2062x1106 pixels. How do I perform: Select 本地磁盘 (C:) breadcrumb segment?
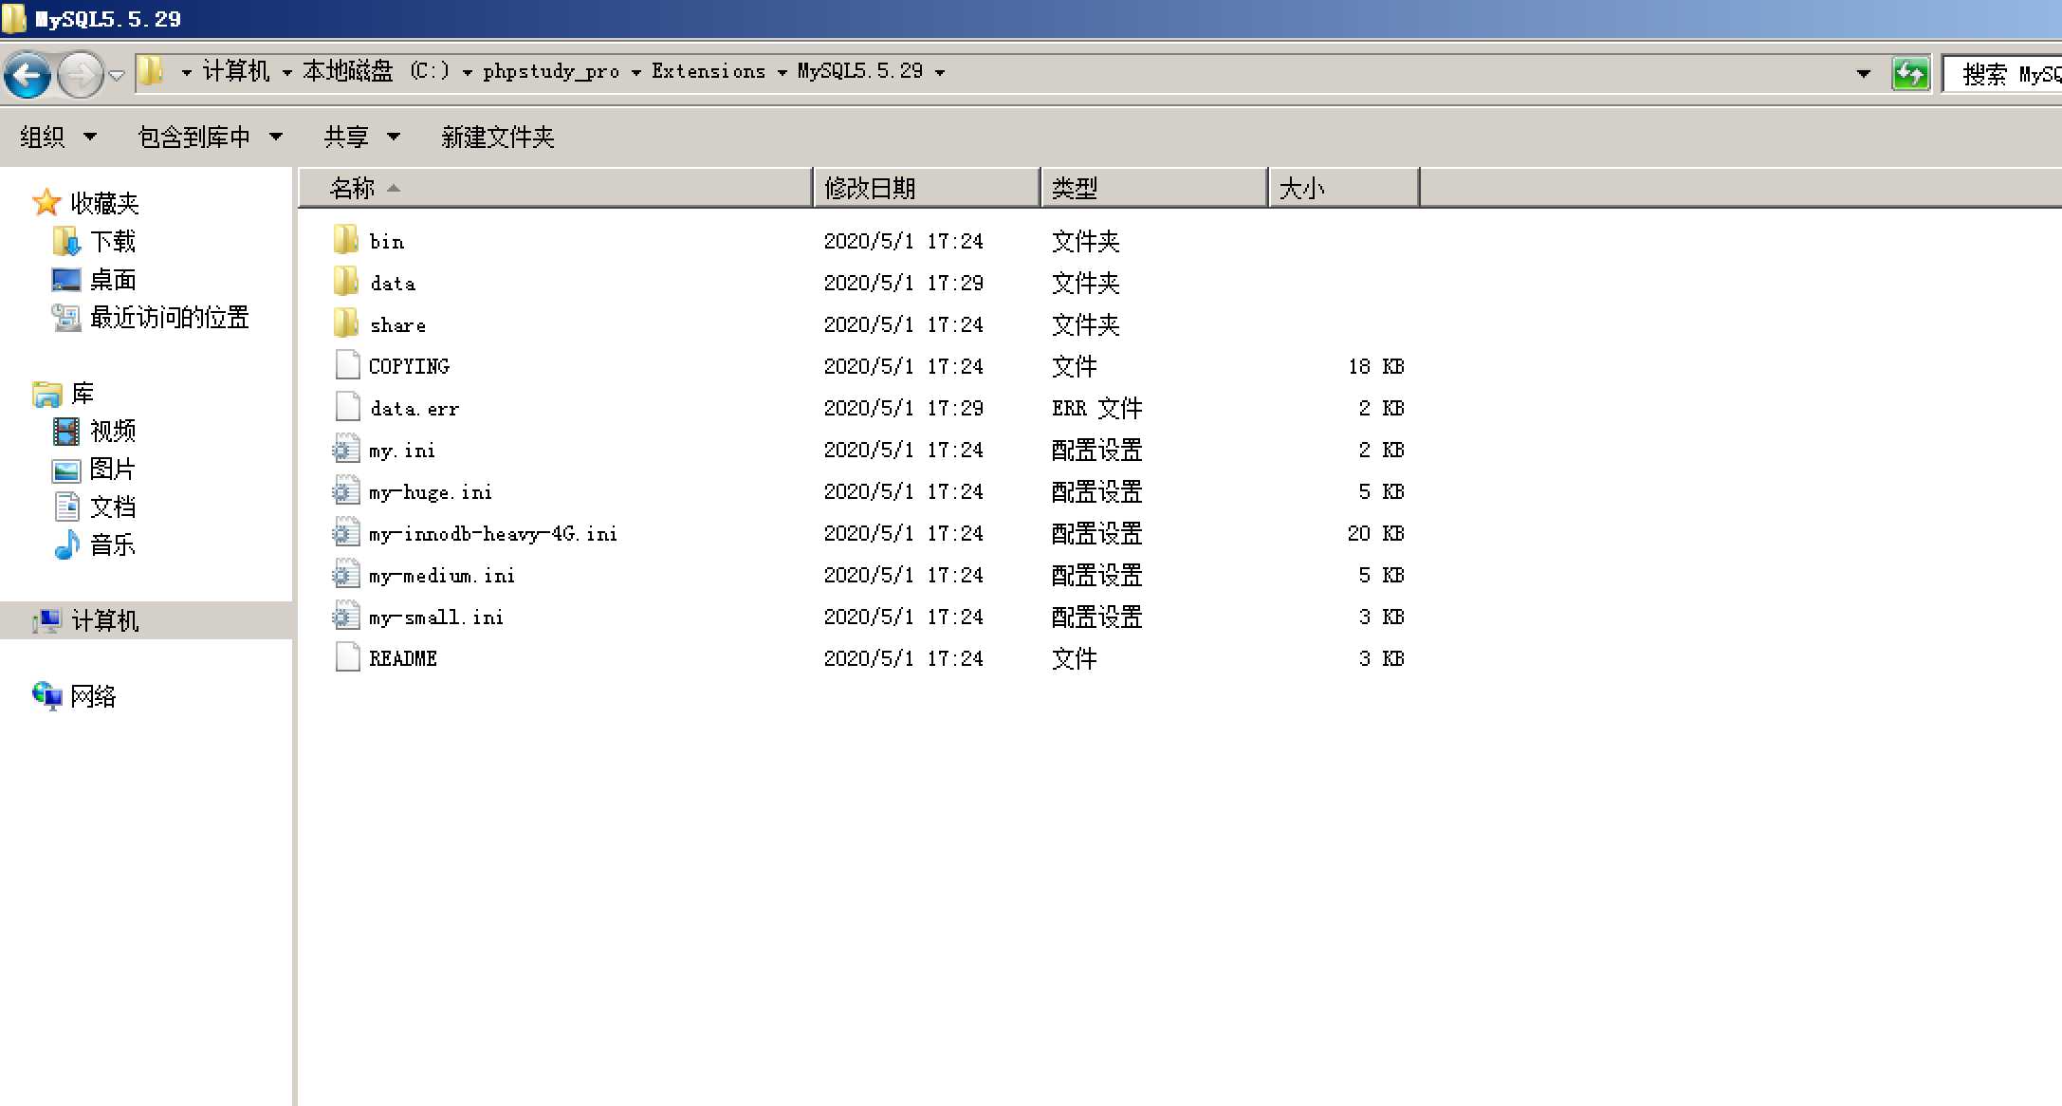377,71
